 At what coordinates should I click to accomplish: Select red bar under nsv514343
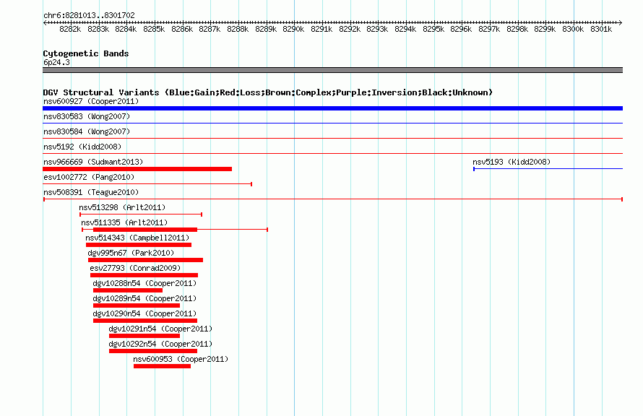point(139,245)
